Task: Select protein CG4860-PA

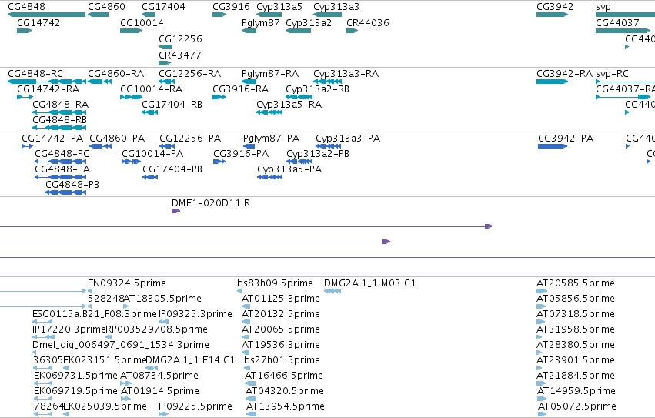Action: (117, 139)
